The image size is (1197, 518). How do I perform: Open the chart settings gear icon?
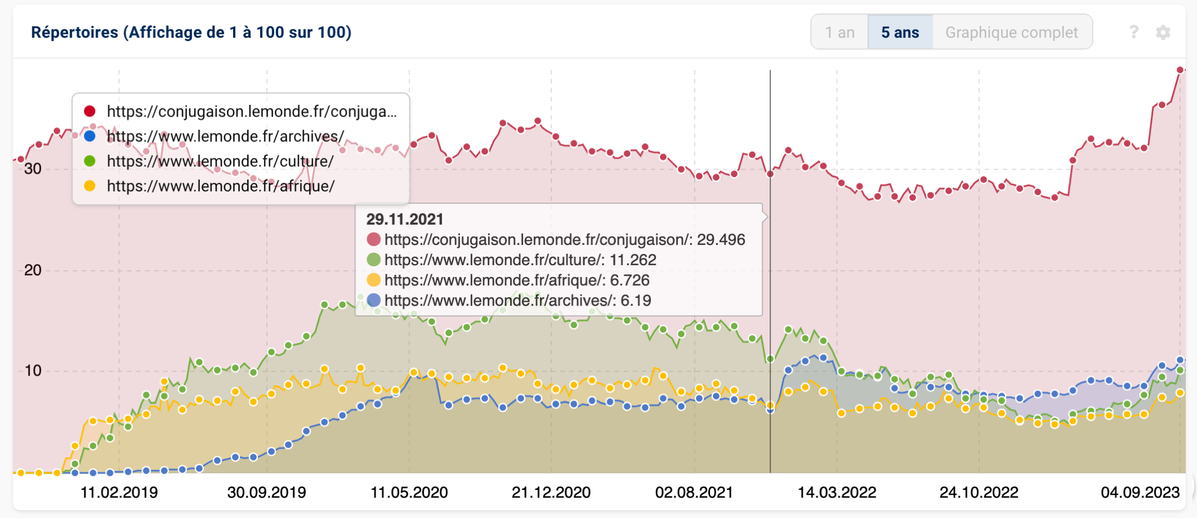(1163, 32)
